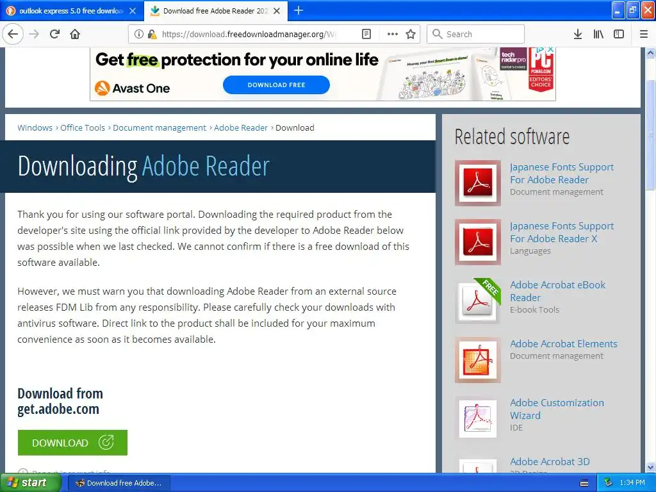Open Adobe Acrobat Elements link
The image size is (656, 492).
564,343
